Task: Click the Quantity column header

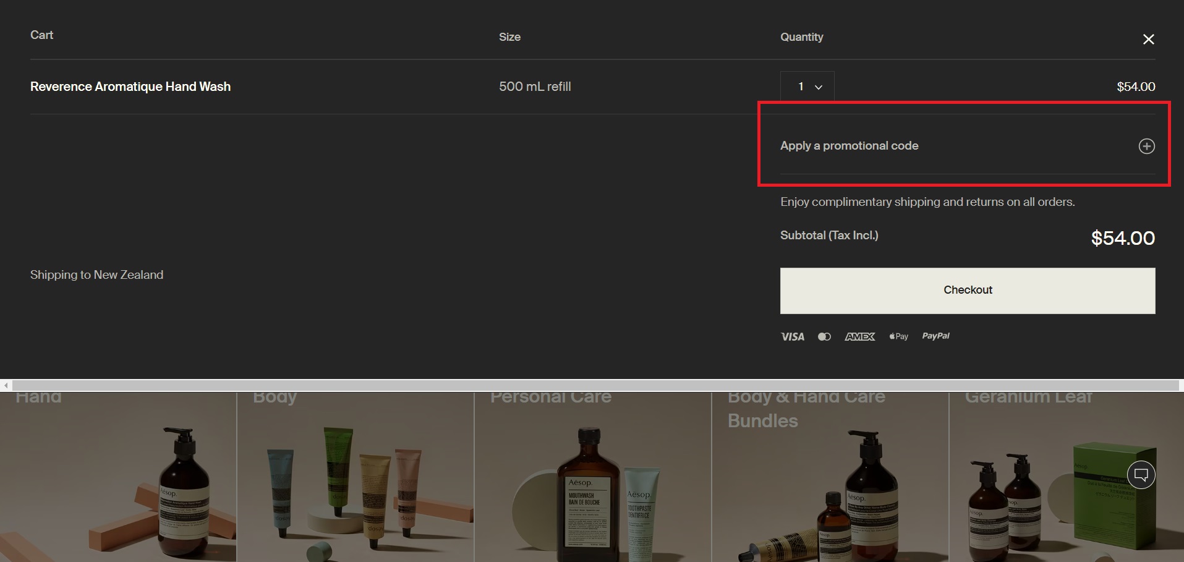Action: coord(802,37)
